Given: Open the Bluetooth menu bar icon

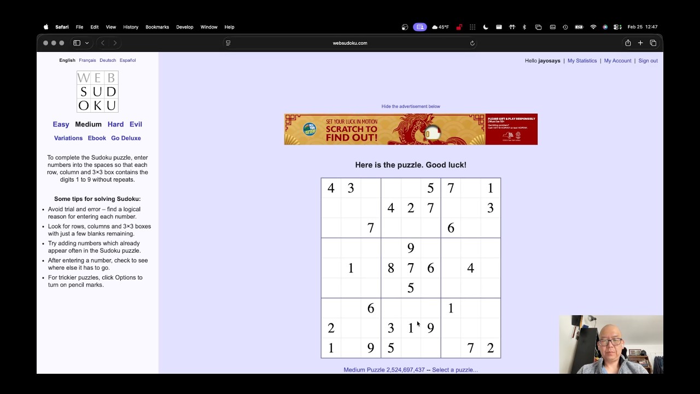Looking at the screenshot, I should tap(524, 27).
